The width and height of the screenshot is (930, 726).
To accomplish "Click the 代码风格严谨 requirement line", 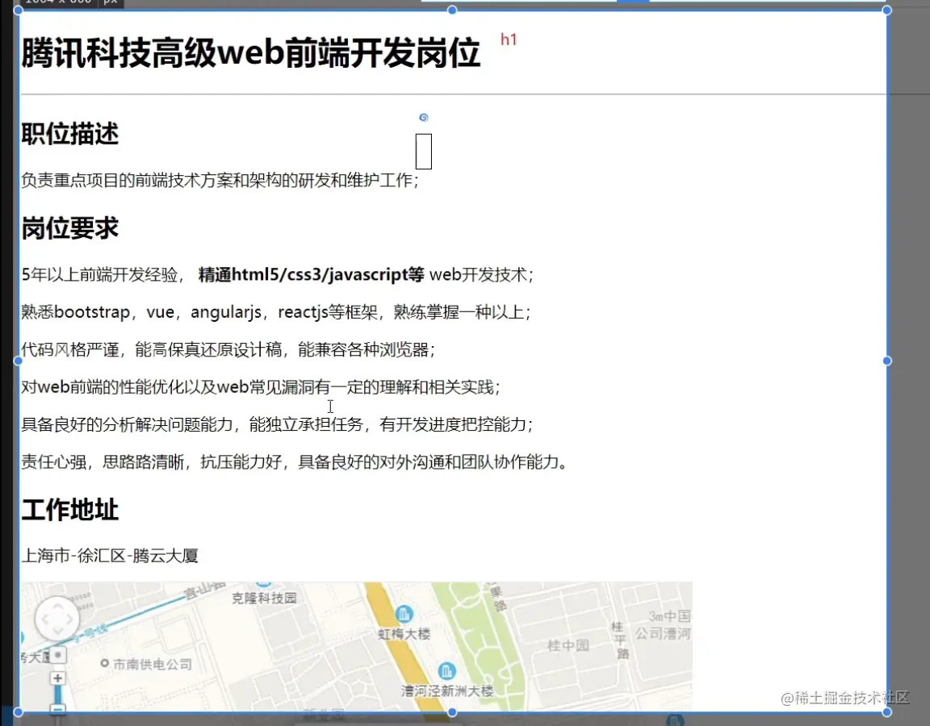I will click(x=228, y=349).
